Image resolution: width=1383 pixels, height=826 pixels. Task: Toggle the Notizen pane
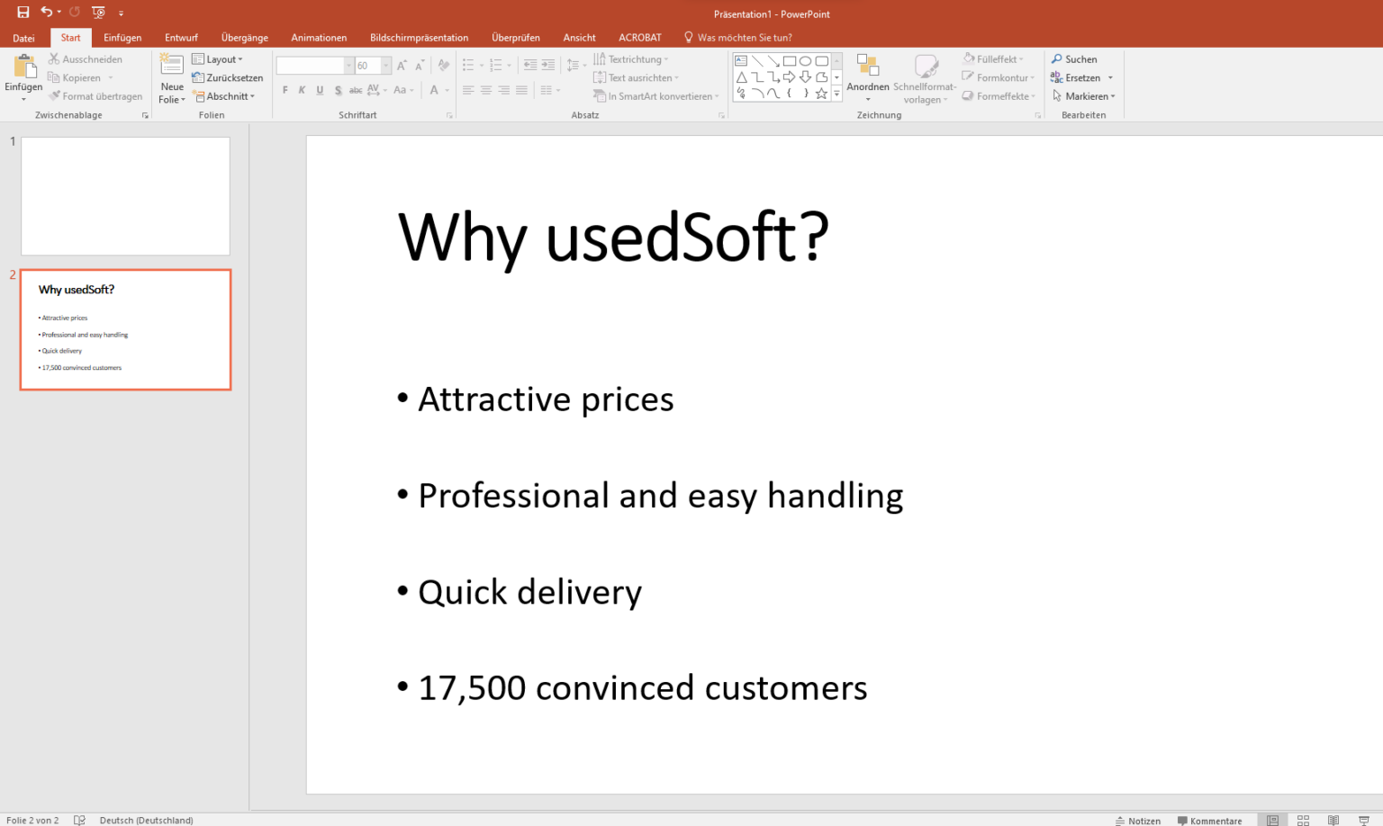tap(1138, 820)
